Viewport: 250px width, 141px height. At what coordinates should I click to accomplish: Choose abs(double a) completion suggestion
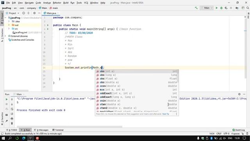pyautogui.click(x=137, y=82)
